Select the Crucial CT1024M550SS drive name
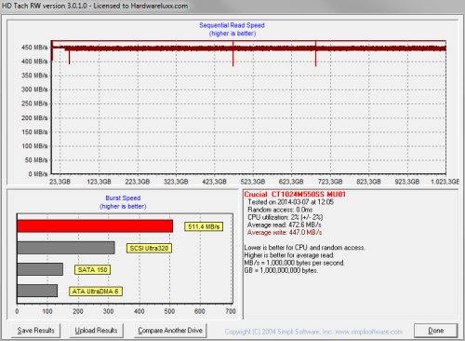The width and height of the screenshot is (465, 341). point(295,195)
